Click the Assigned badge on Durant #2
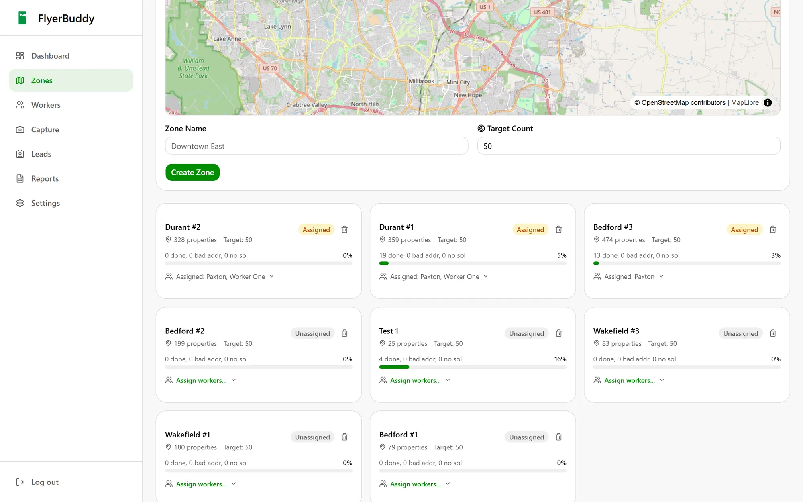This screenshot has height=502, width=803. 316,229
